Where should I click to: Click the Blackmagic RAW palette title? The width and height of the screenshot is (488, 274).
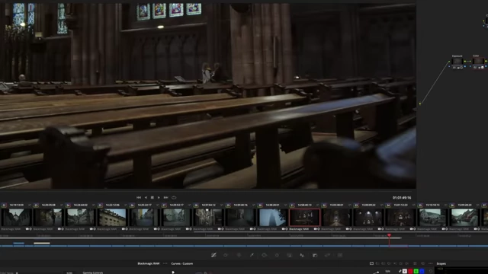click(149, 263)
